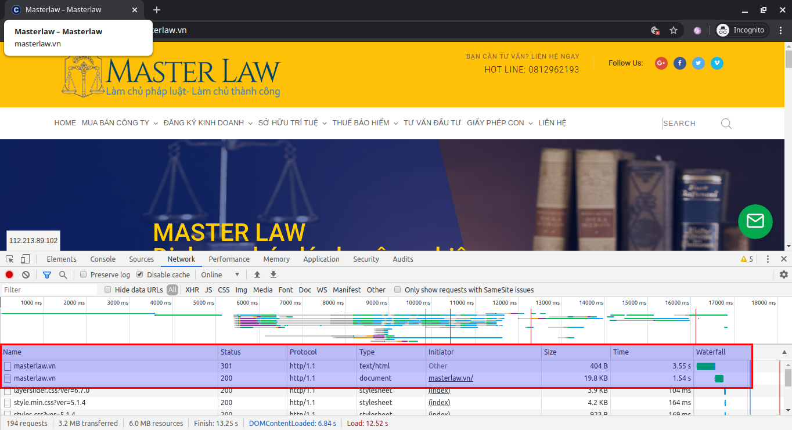Switch to the Application tab

coord(321,259)
